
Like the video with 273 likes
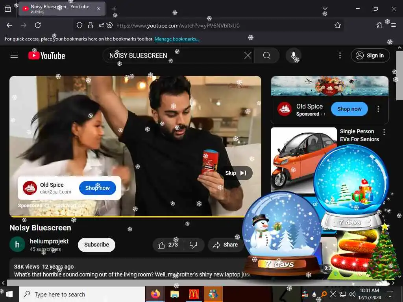point(168,245)
